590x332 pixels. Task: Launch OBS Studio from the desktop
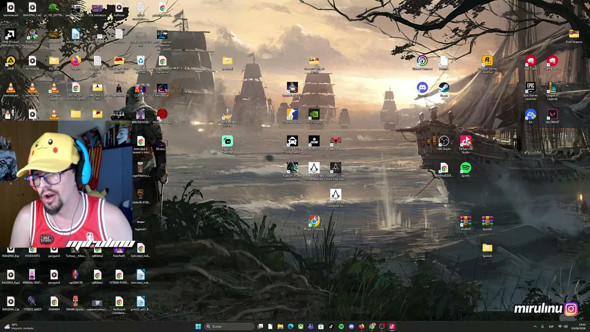(x=444, y=143)
